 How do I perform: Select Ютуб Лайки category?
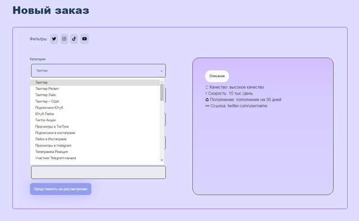[95, 114]
